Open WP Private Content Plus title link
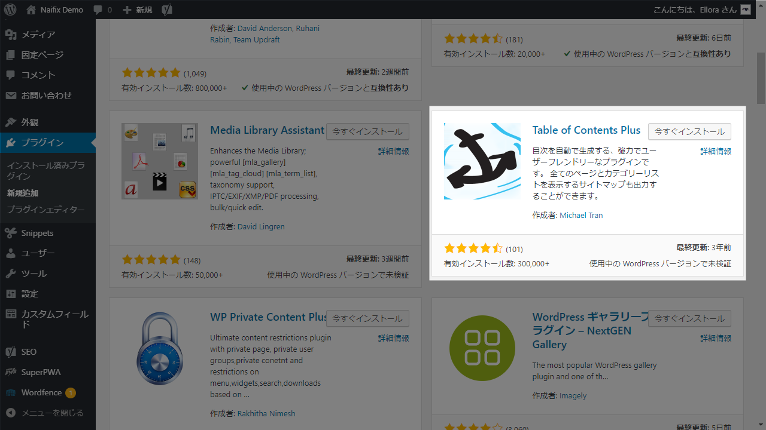The width and height of the screenshot is (766, 430). click(268, 317)
